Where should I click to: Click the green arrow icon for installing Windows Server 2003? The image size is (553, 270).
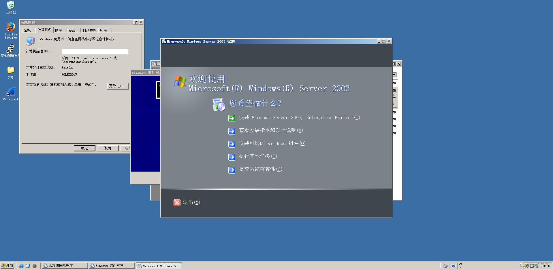[232, 118]
